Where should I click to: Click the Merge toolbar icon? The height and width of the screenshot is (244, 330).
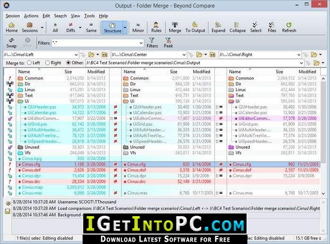[175, 27]
